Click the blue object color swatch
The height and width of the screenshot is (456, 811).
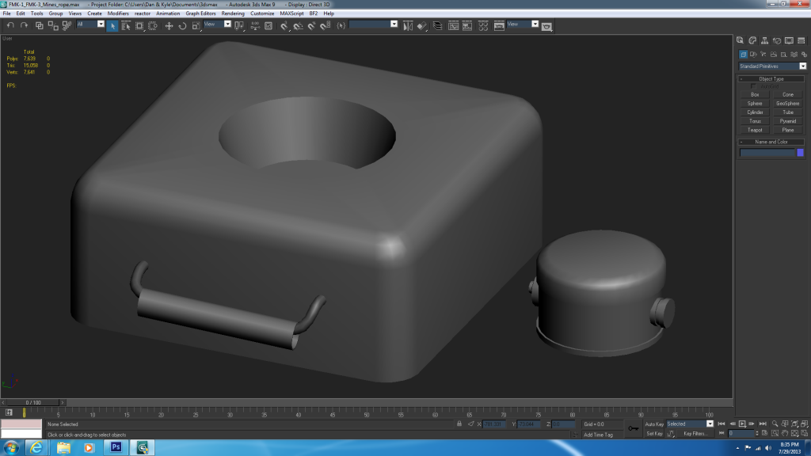point(800,153)
